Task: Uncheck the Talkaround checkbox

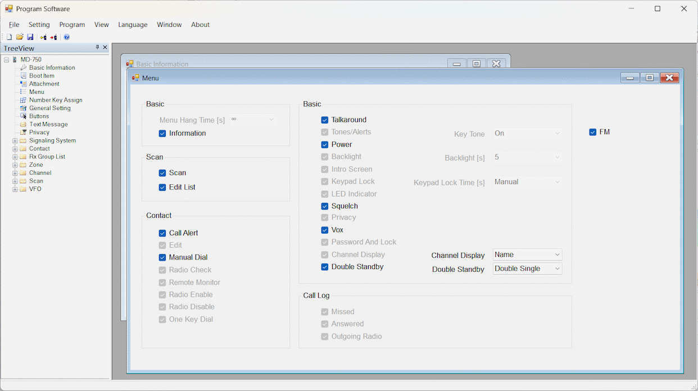Action: pyautogui.click(x=325, y=120)
